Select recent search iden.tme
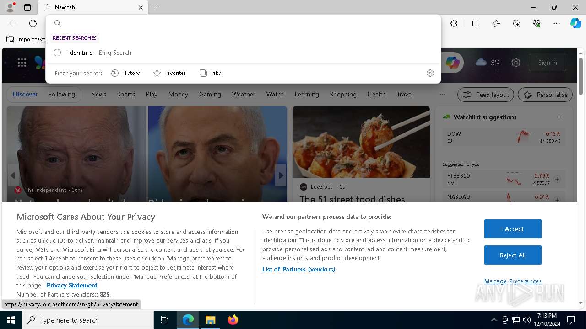 click(x=243, y=53)
